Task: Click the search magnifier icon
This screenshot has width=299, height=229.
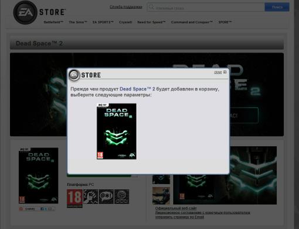Action: point(151,8)
